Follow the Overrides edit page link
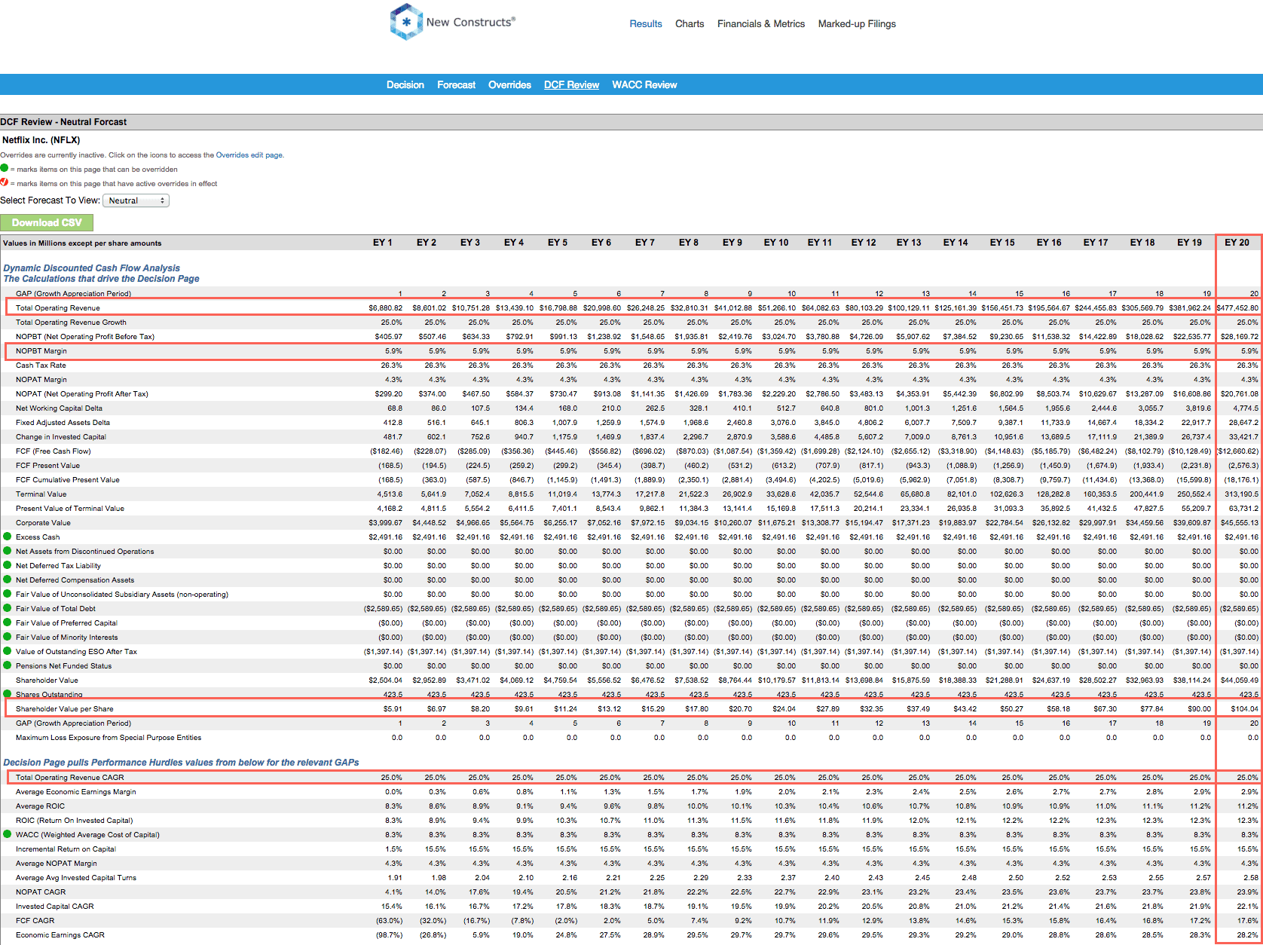1263x945 pixels. [x=249, y=155]
